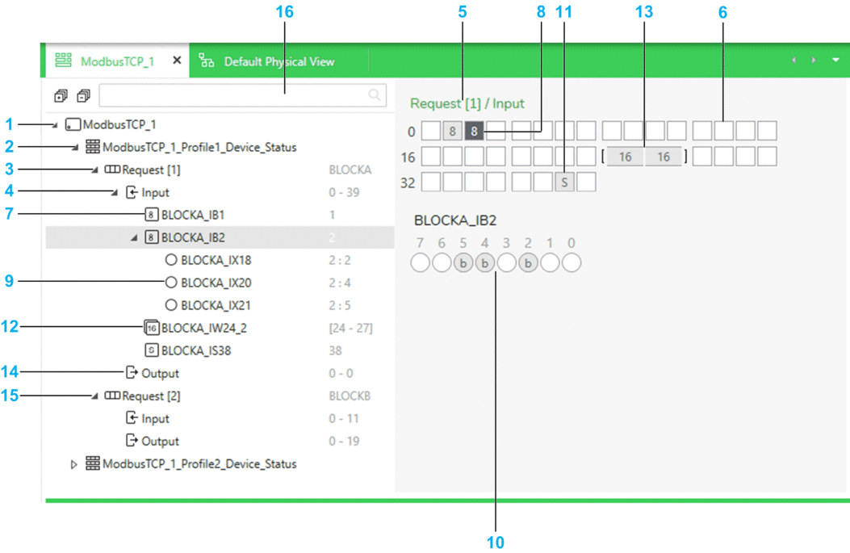Click the ModbusTCP_1 device icon in tree
The image size is (850, 553).
coord(73,124)
